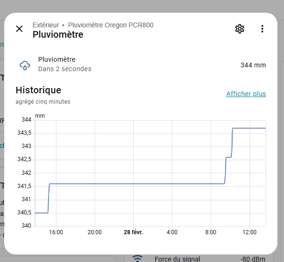
Task: Click the 12:00 time axis label
Action: tap(249, 232)
